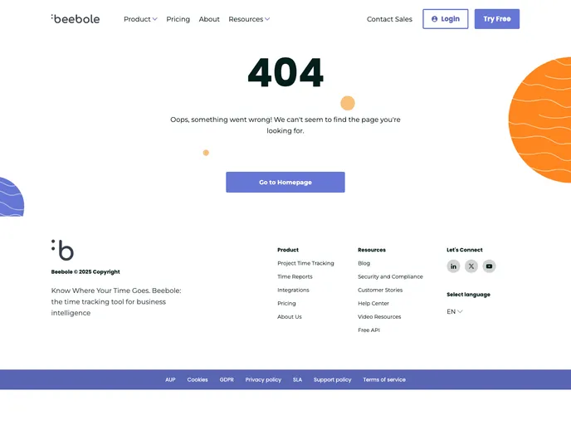Click the footer Beebole 'b' logo
The width and height of the screenshot is (571, 425).
pos(63,250)
